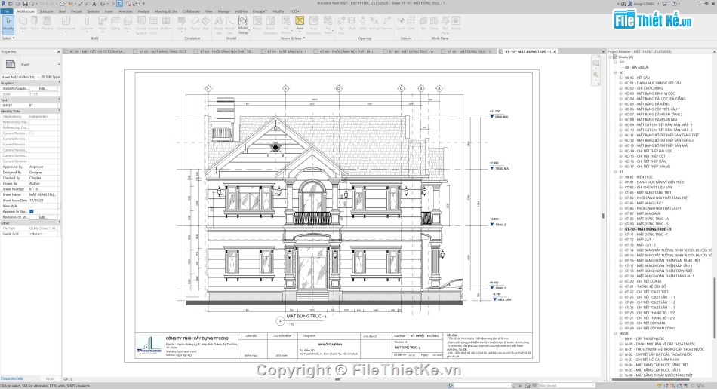
Task: Pick the Ramp tool
Action: pyautogui.click(x=195, y=23)
